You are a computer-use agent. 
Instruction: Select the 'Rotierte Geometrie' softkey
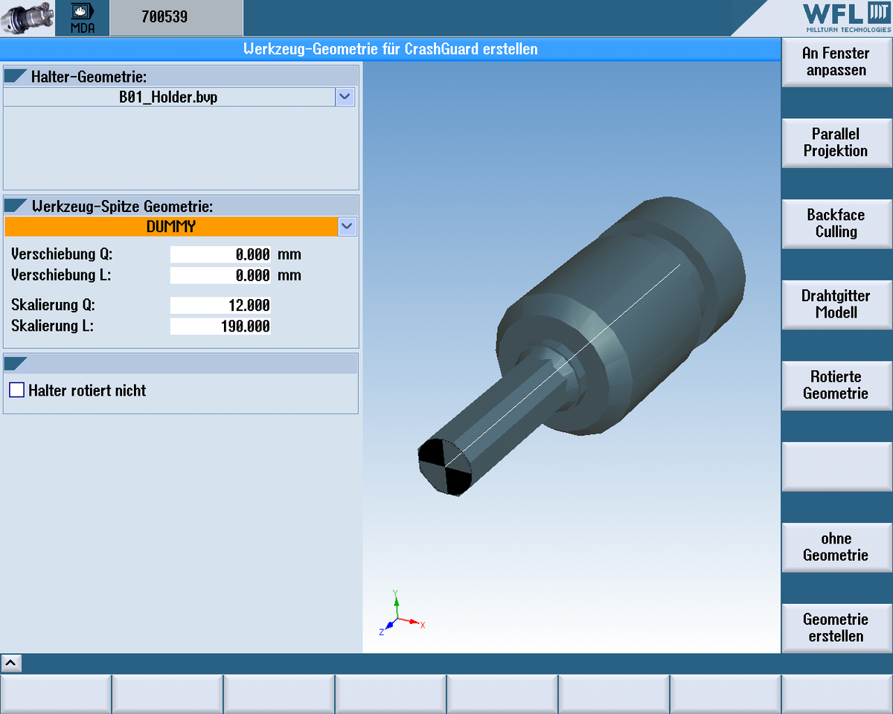836,385
